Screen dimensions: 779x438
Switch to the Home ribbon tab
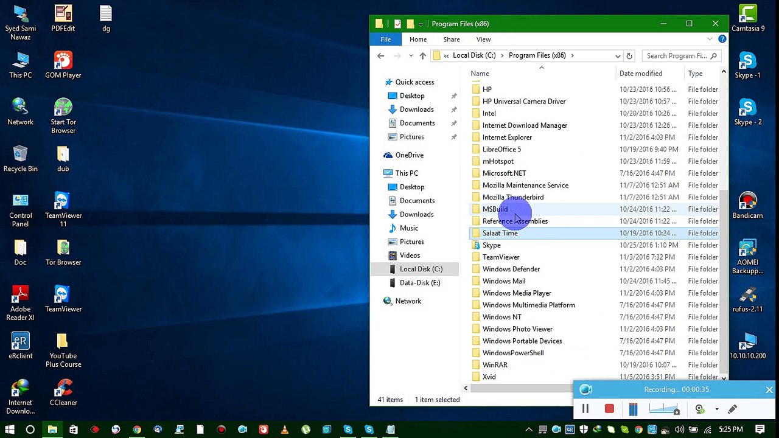tap(418, 40)
